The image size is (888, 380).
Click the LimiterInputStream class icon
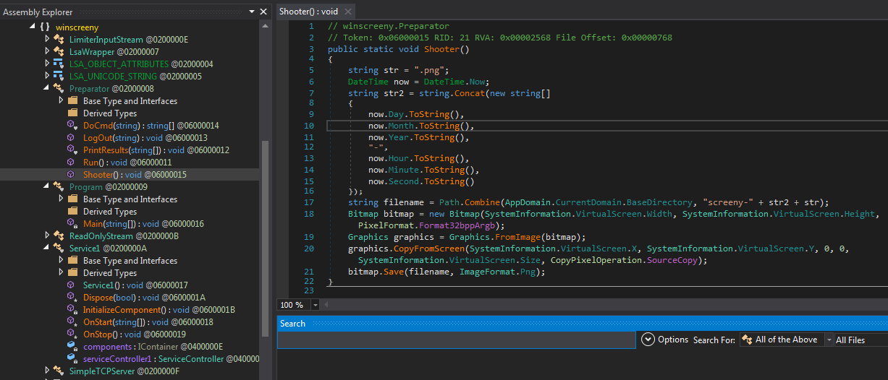(x=59, y=39)
